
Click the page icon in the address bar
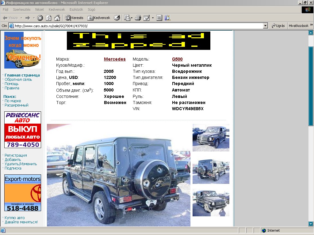click(12, 26)
